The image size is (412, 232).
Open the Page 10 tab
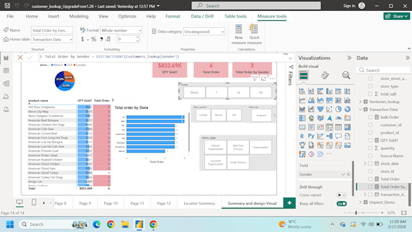(111, 204)
